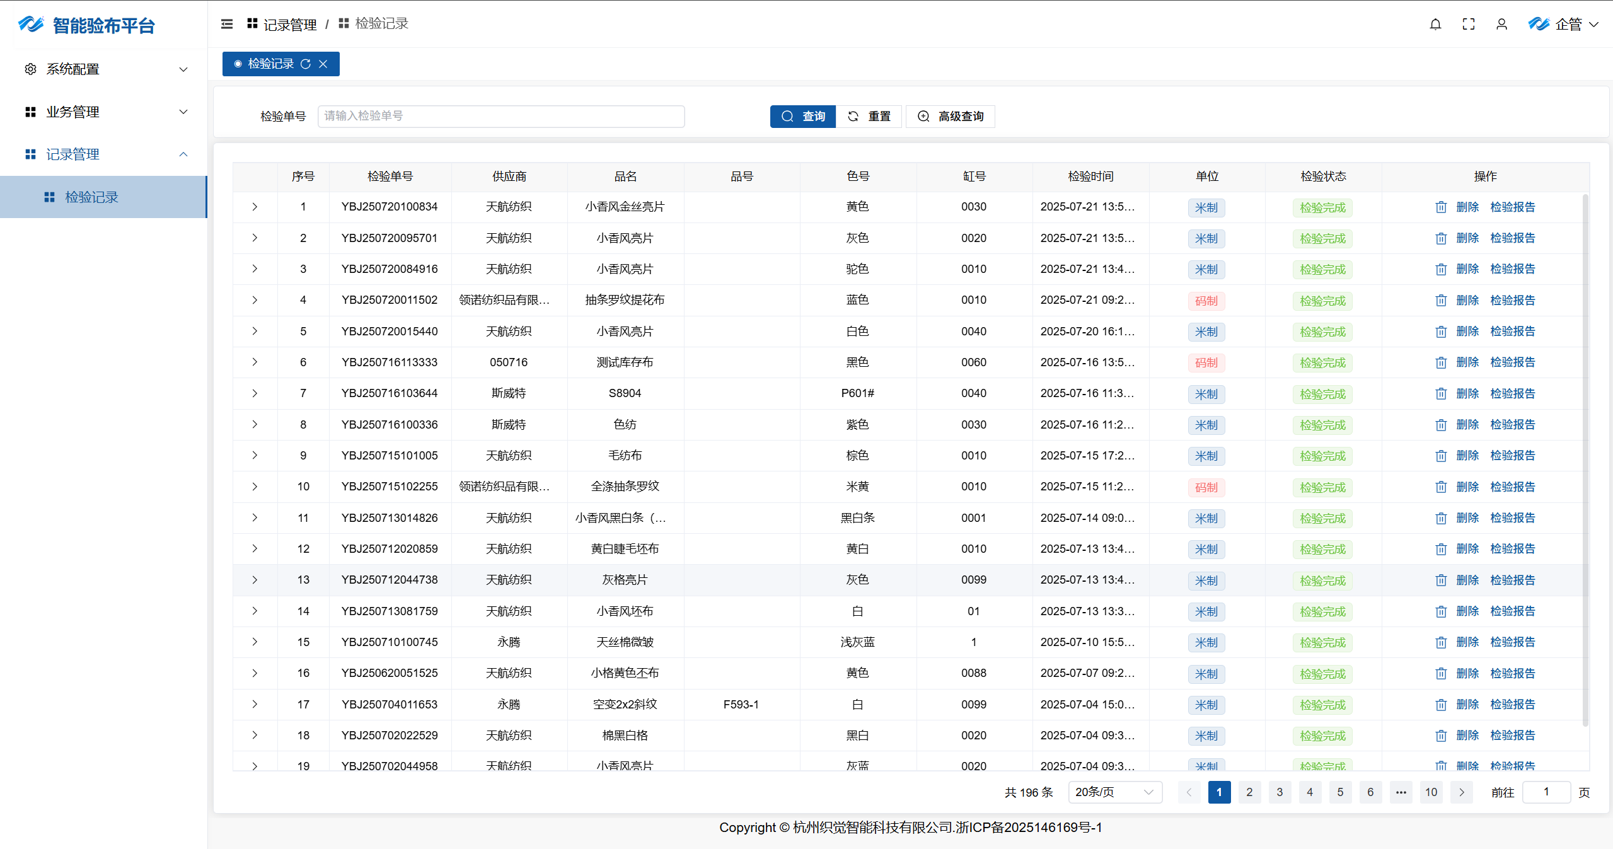Click trash icon for YBJ250716103644 row
This screenshot has width=1613, height=849.
click(1441, 393)
